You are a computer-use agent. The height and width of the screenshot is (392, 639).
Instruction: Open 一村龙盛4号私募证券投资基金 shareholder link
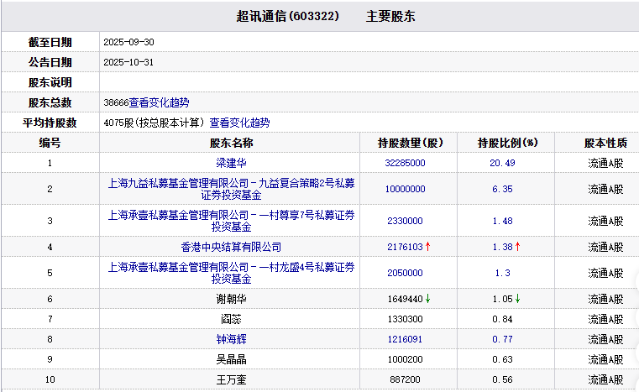click(231, 273)
